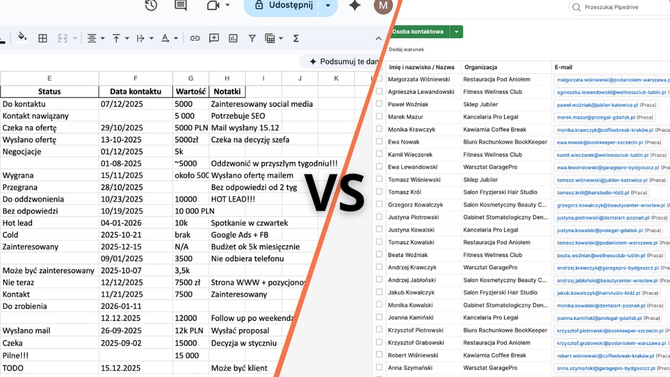This screenshot has height=377, width=670.
Task: Click the borders grid icon
Action: 42,38
